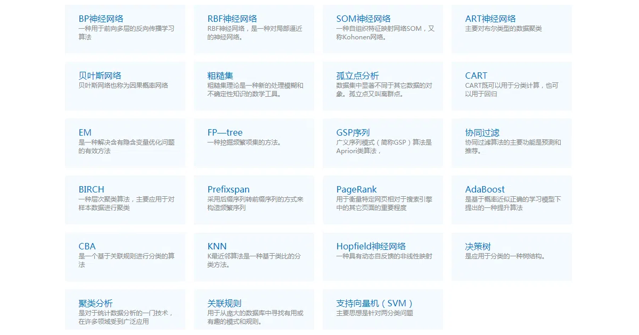The image size is (639, 335).
Task: Select the PageRank title
Action: (357, 189)
